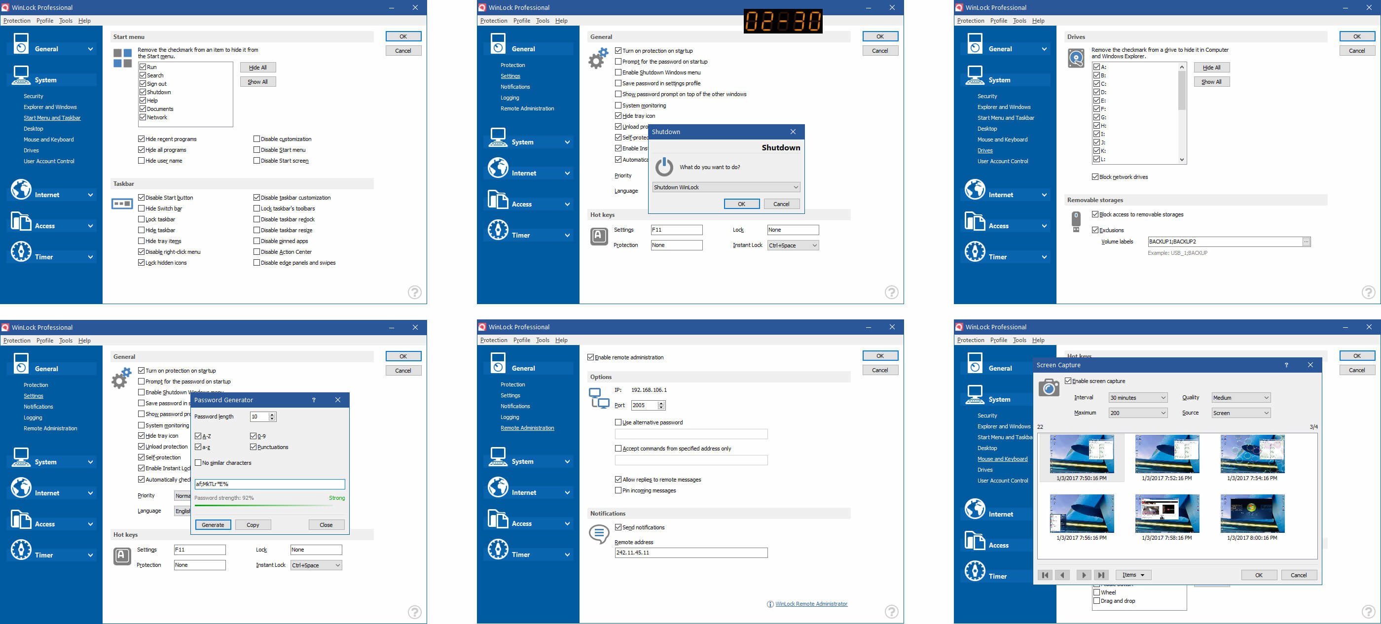Go to next page in Screen Capture
The height and width of the screenshot is (624, 1381).
pos(1084,575)
